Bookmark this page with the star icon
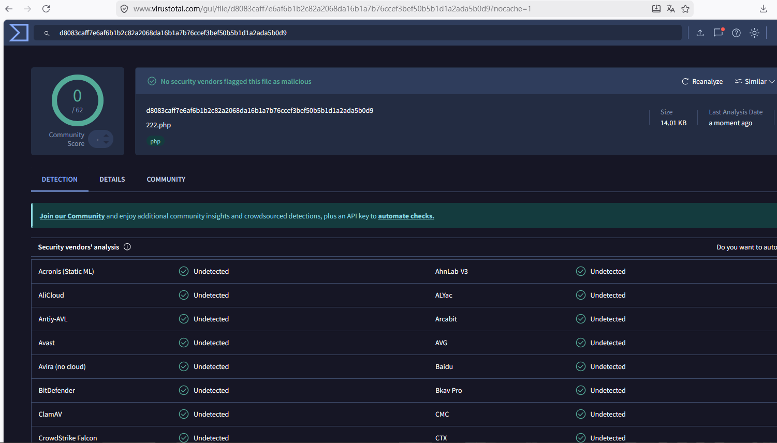This screenshot has width=777, height=443. 685,9
